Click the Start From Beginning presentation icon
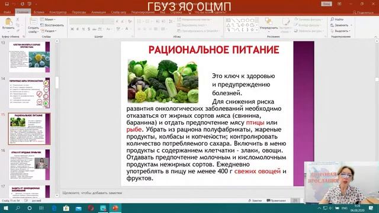Image resolution: width=379 pixels, height=213 pixels. coord(30,4)
